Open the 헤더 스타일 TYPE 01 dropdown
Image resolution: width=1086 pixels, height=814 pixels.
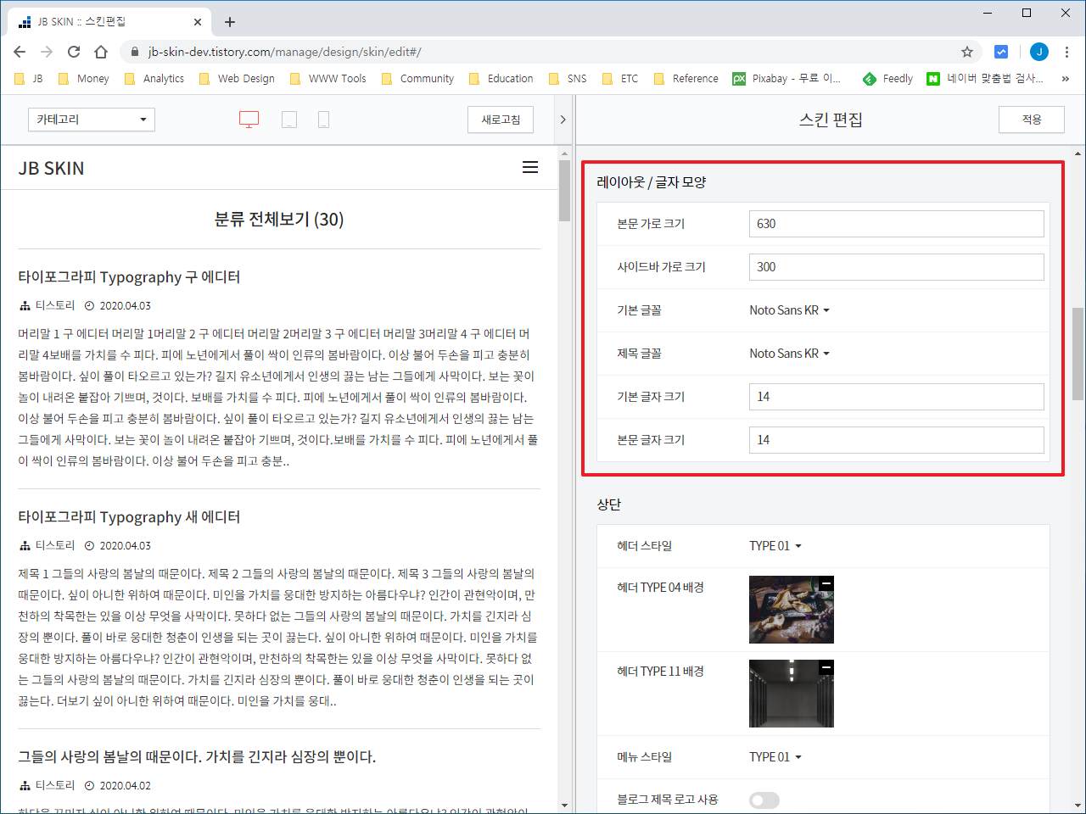(775, 546)
